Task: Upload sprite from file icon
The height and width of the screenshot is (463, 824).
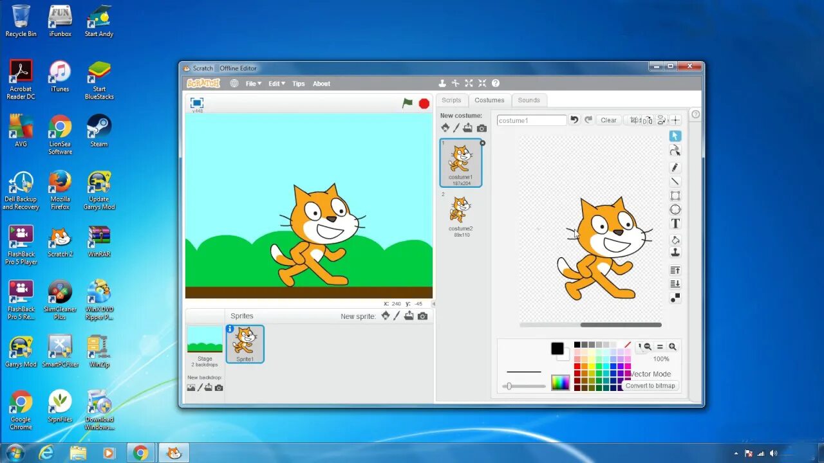Action: 409,316
